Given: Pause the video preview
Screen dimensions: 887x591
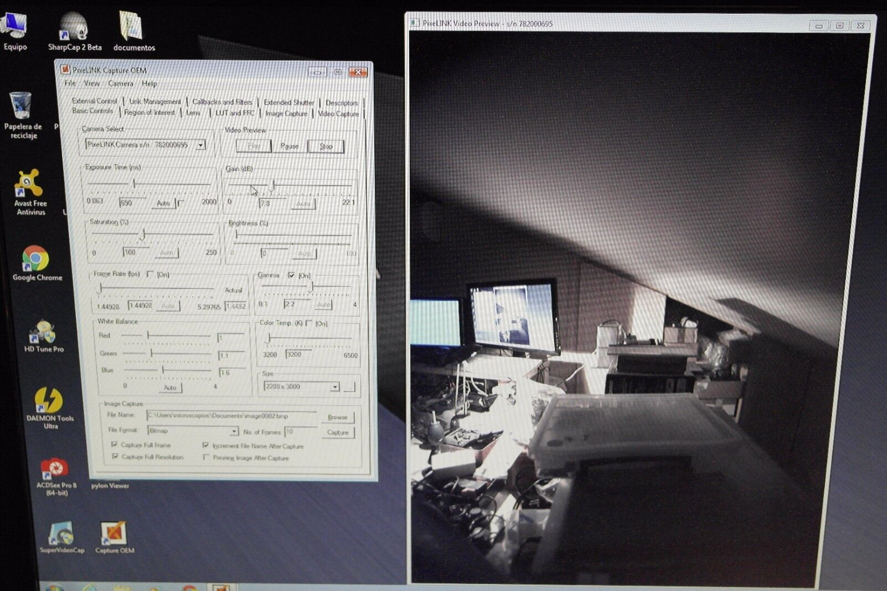Looking at the screenshot, I should pos(289,146).
